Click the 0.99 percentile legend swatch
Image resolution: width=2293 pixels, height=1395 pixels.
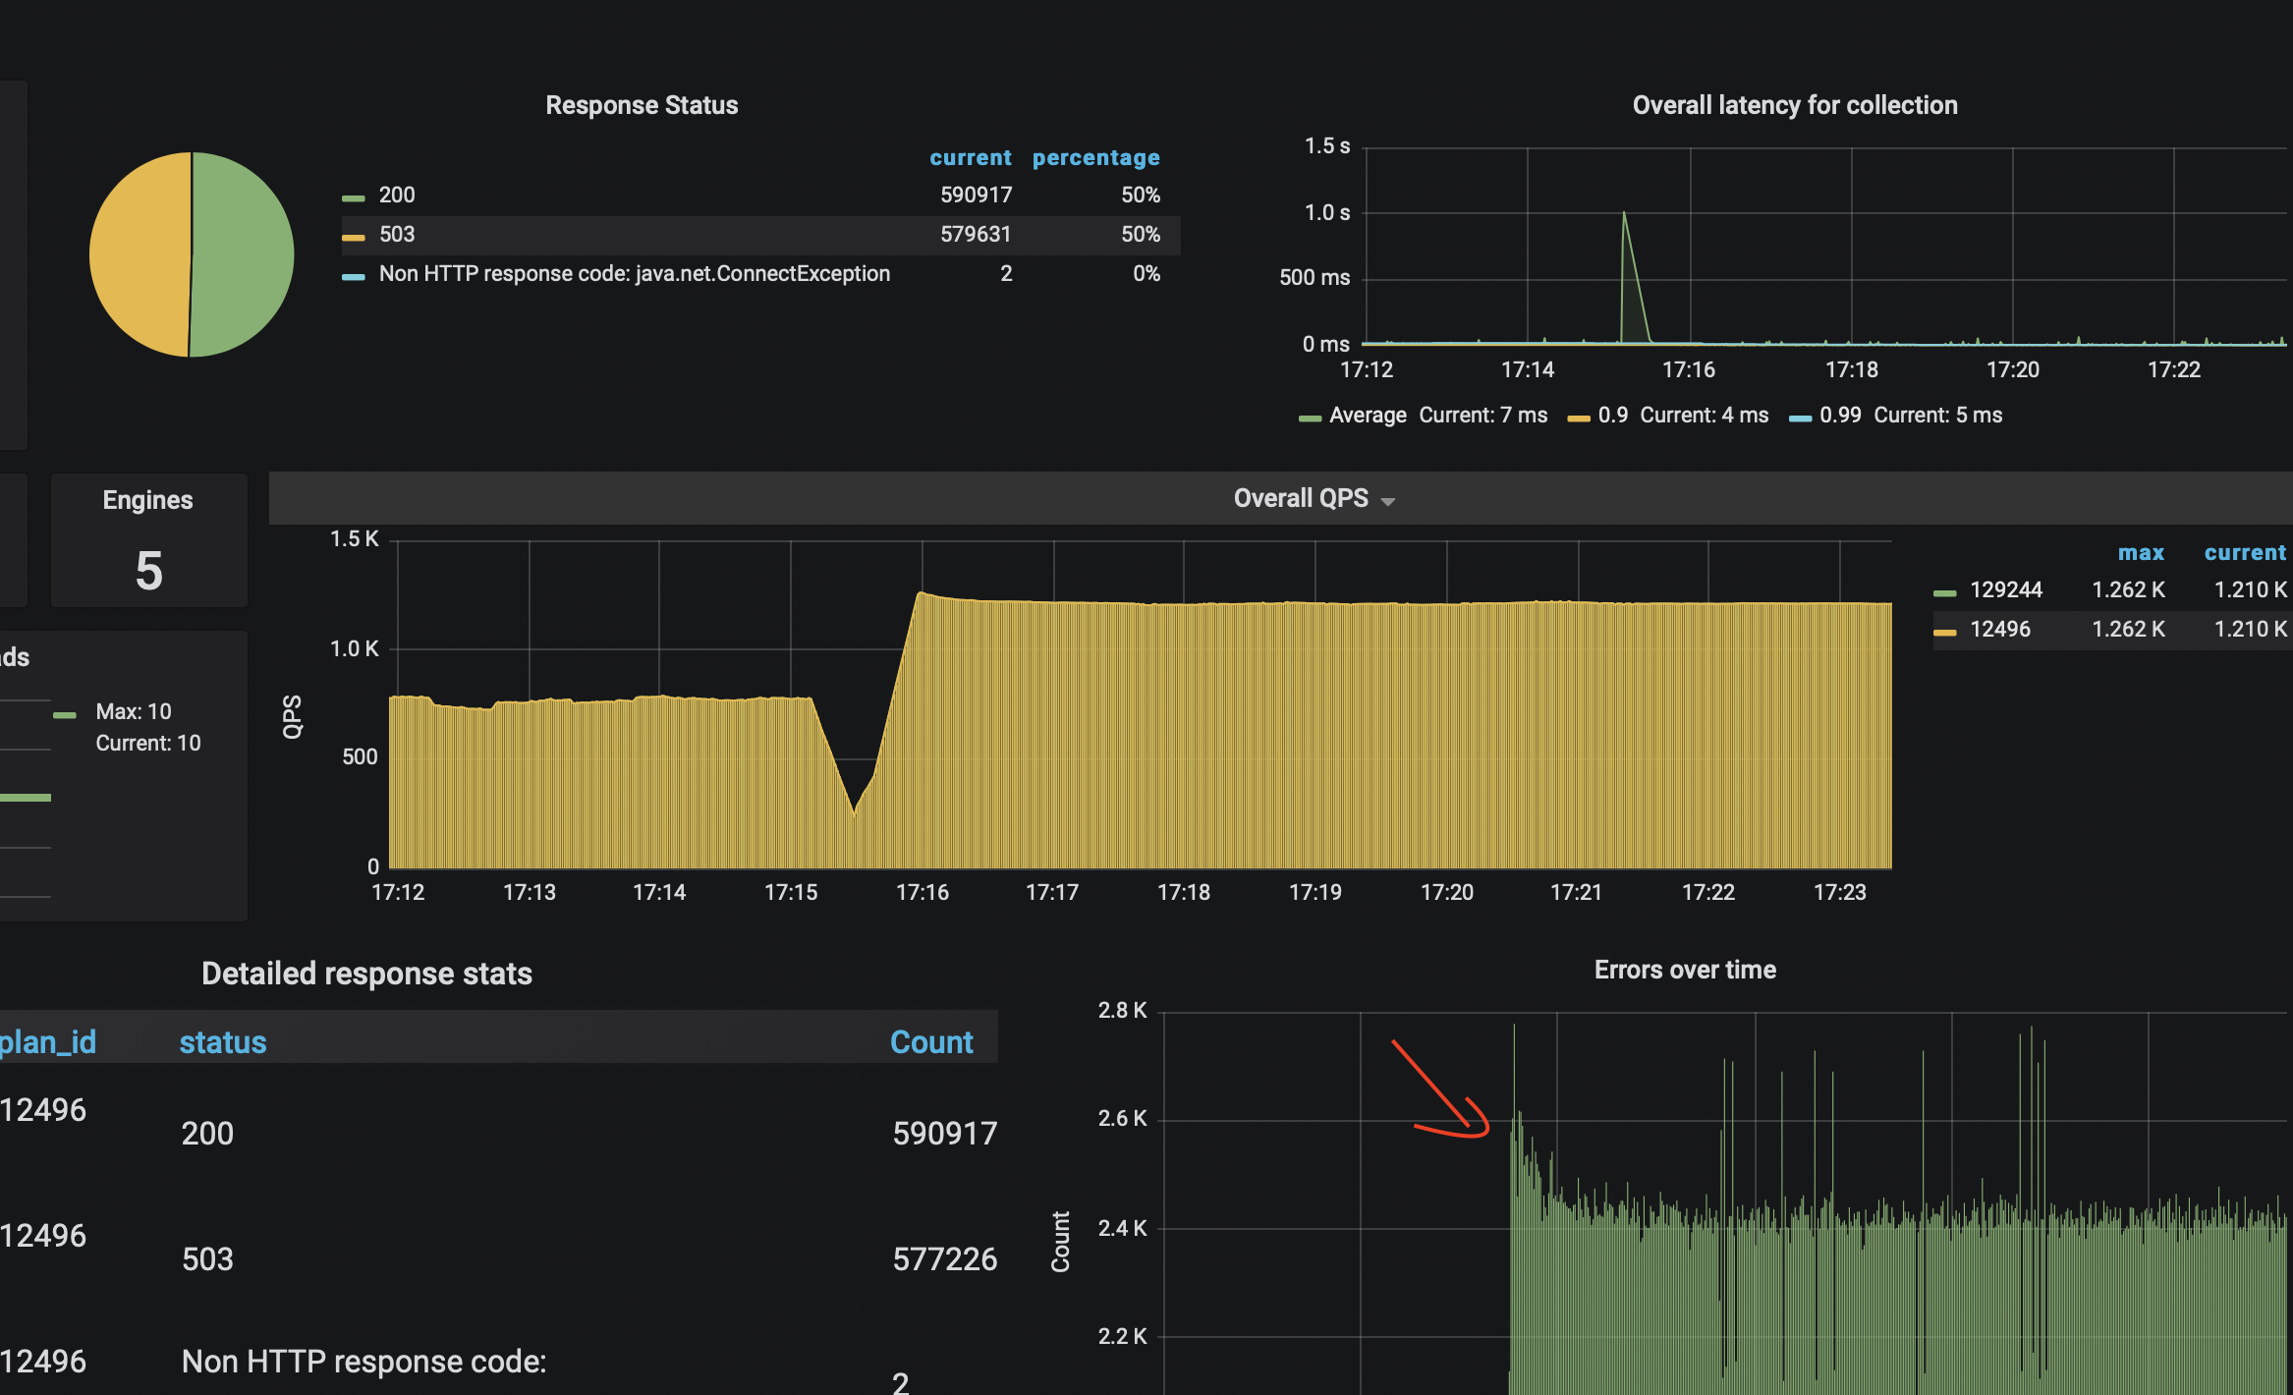(x=1800, y=418)
